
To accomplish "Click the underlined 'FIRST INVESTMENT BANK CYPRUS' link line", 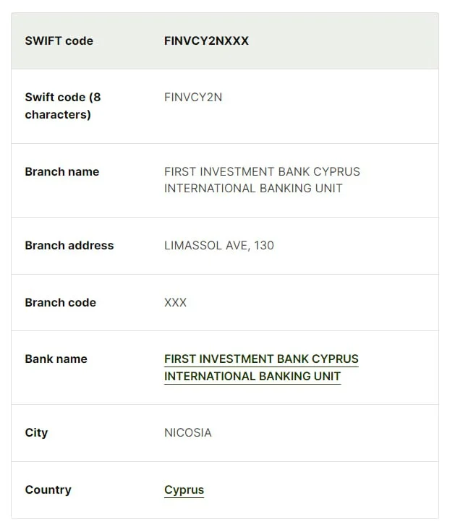I will click(261, 359).
